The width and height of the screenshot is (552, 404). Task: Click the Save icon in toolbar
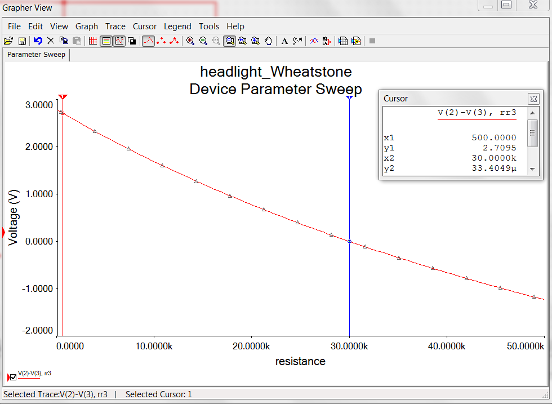tap(22, 41)
